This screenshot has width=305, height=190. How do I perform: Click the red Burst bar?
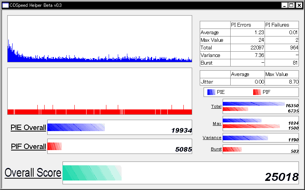[232, 149]
